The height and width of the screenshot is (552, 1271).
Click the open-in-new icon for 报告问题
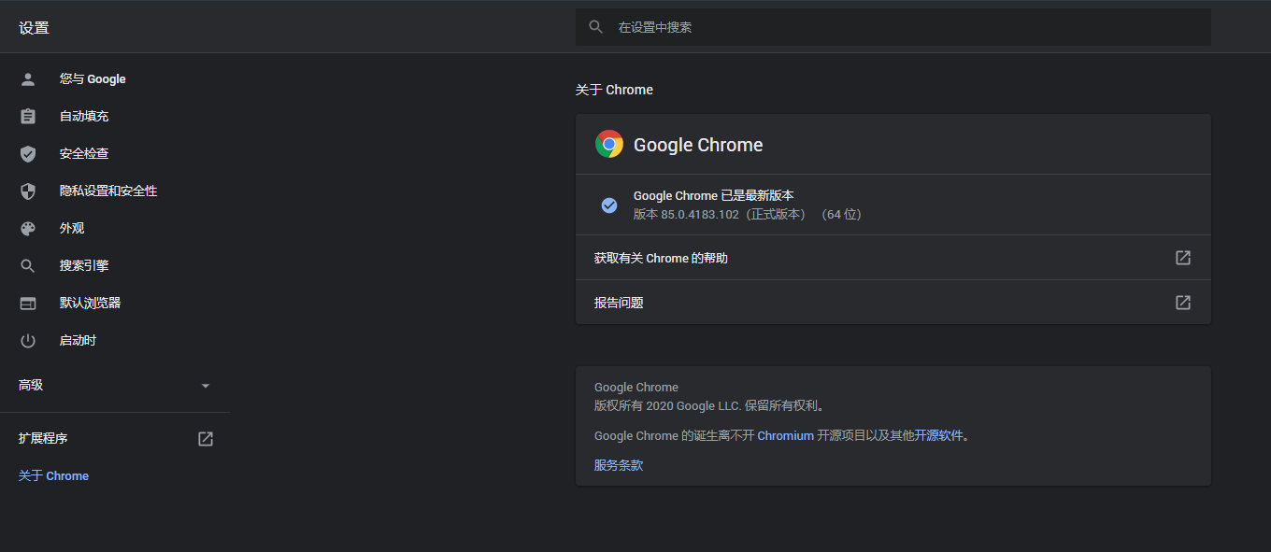coord(1183,303)
